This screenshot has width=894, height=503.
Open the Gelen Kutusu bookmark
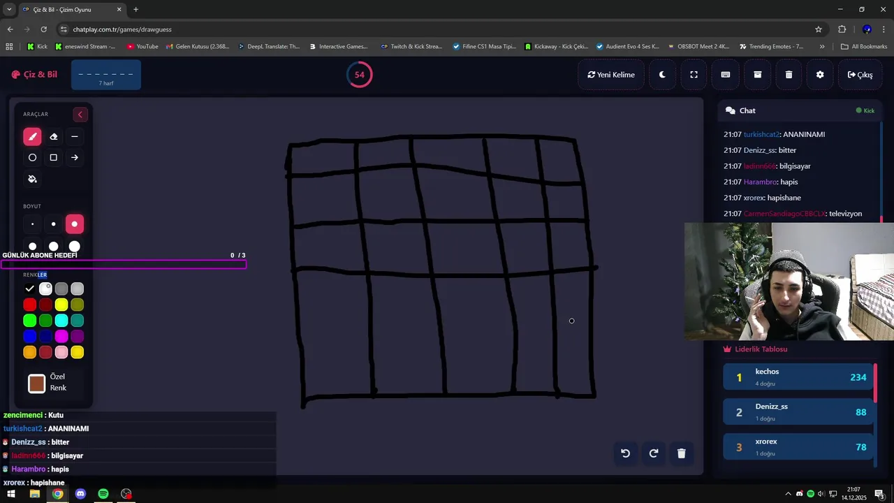[x=197, y=47]
